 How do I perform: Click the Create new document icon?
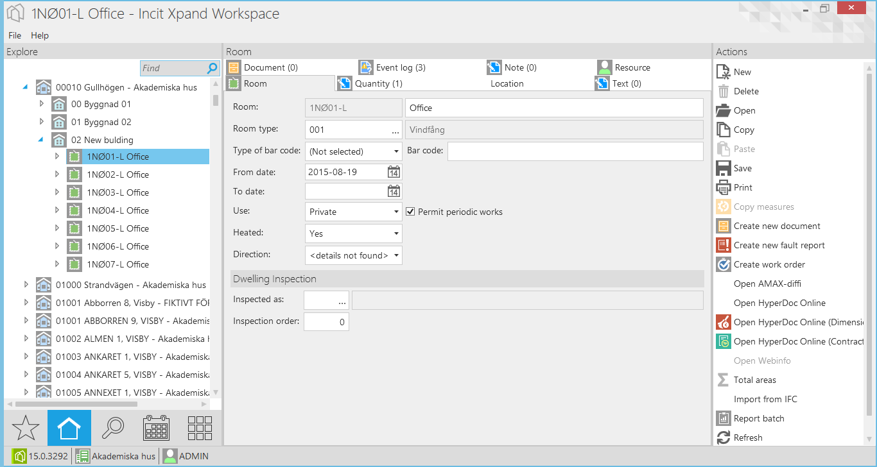[724, 226]
